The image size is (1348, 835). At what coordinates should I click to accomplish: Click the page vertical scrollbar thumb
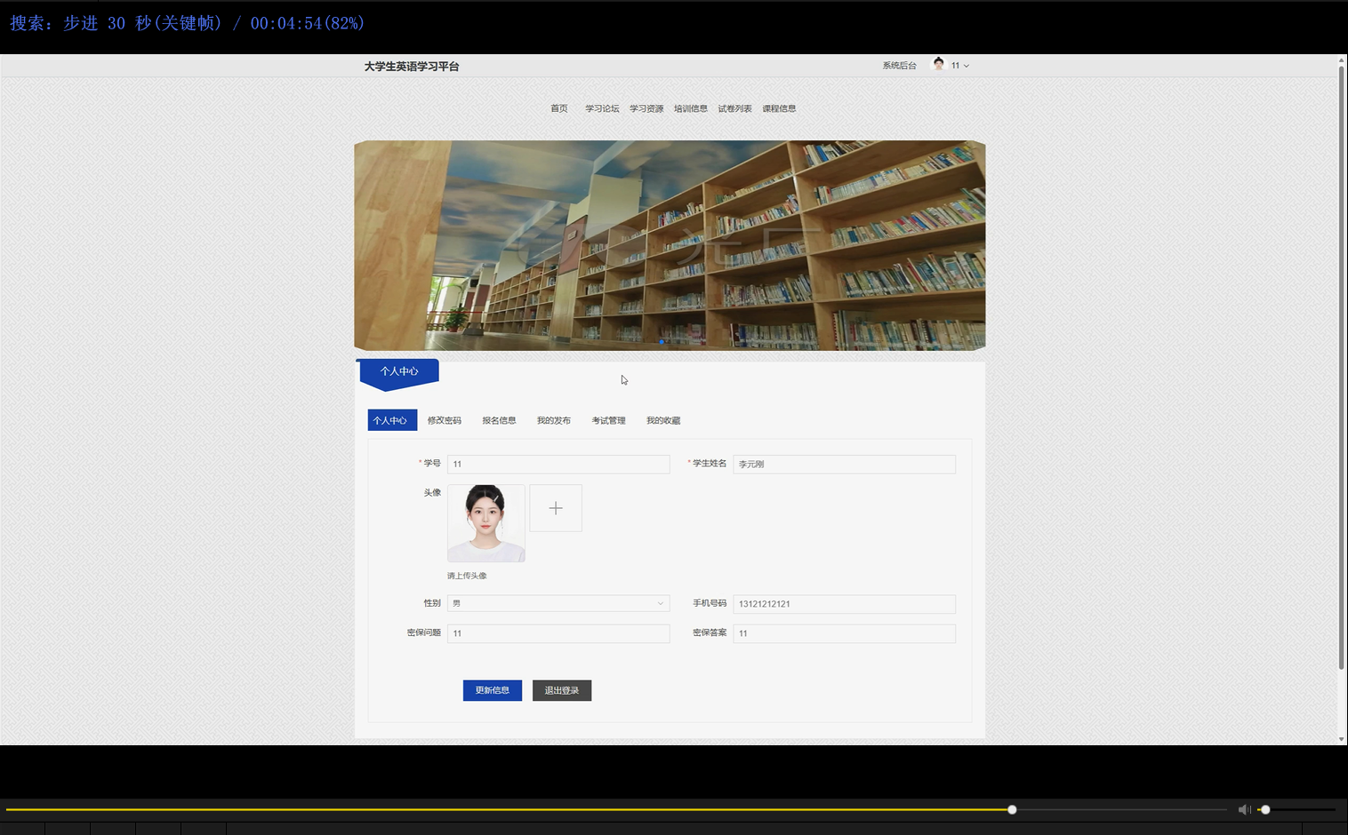[1342, 366]
